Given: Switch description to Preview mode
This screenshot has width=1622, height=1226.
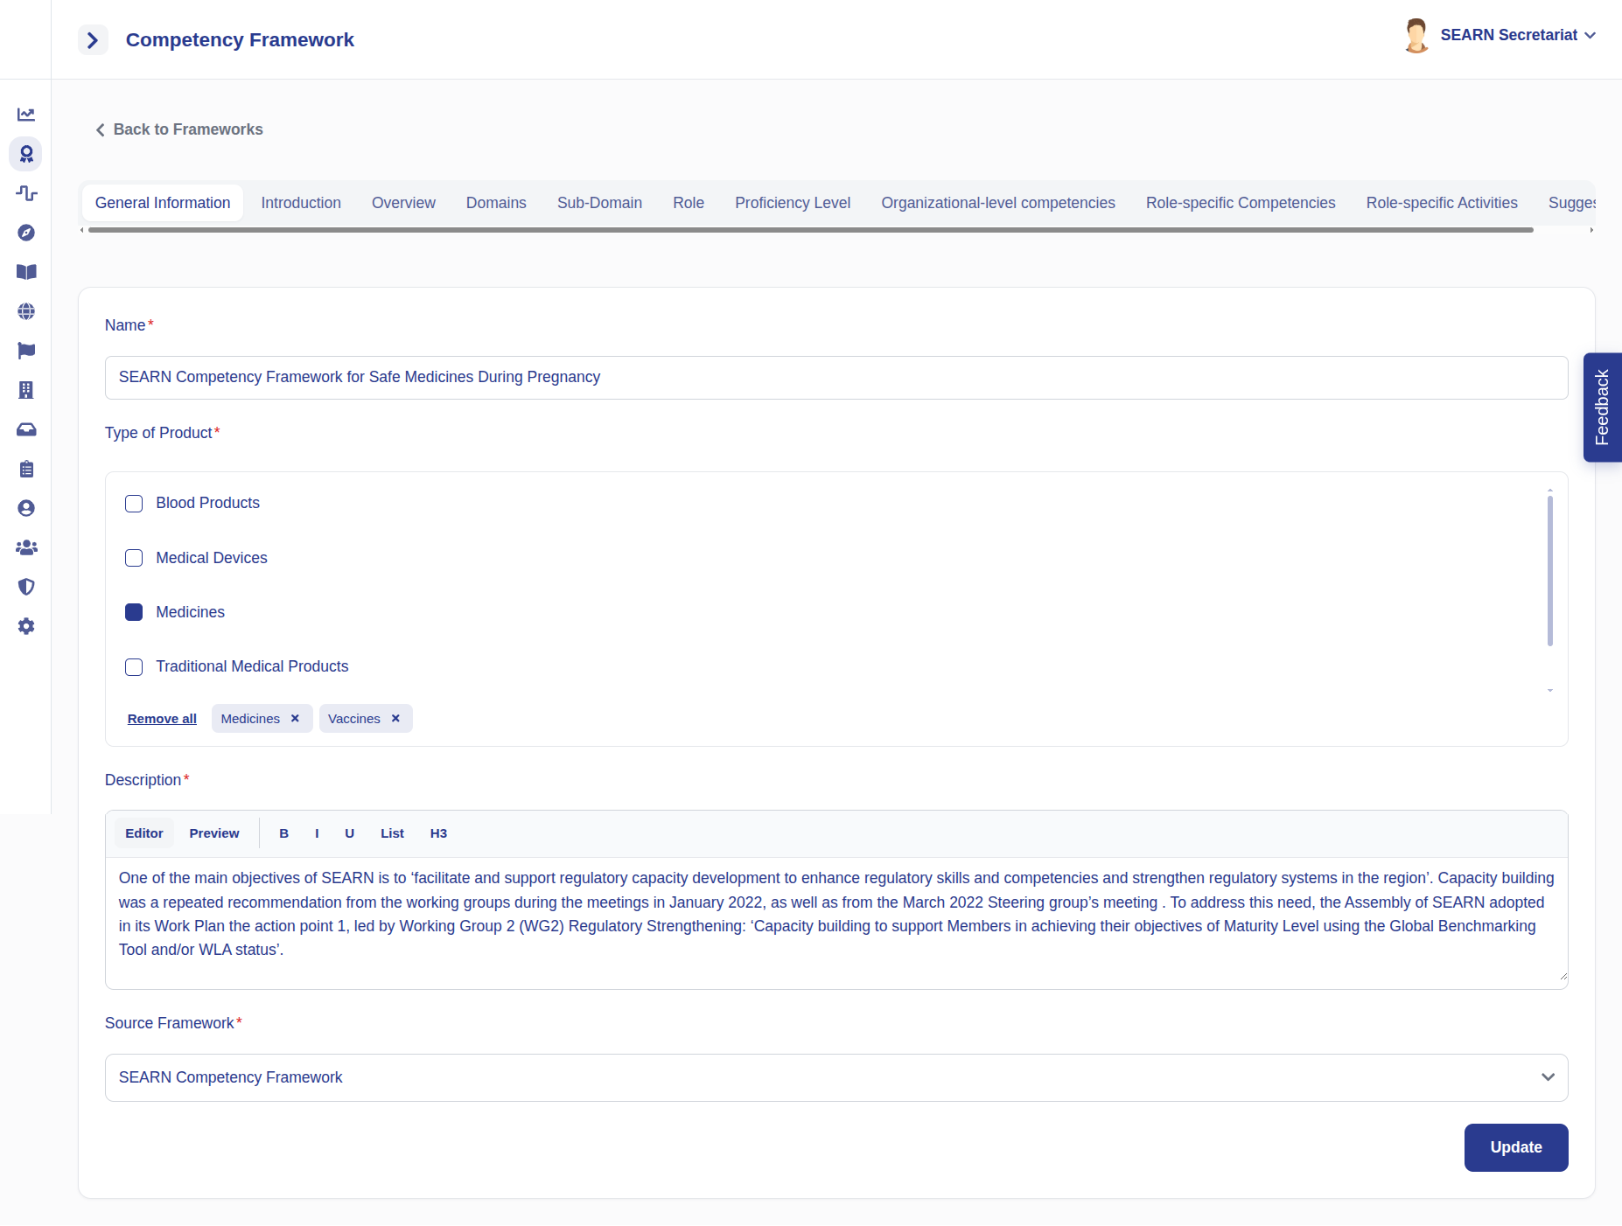Looking at the screenshot, I should pyautogui.click(x=214, y=833).
